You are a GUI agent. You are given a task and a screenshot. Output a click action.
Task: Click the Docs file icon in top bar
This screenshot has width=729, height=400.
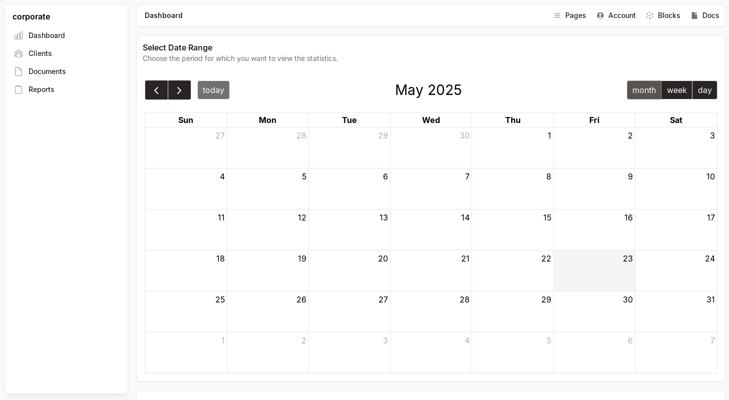[694, 15]
